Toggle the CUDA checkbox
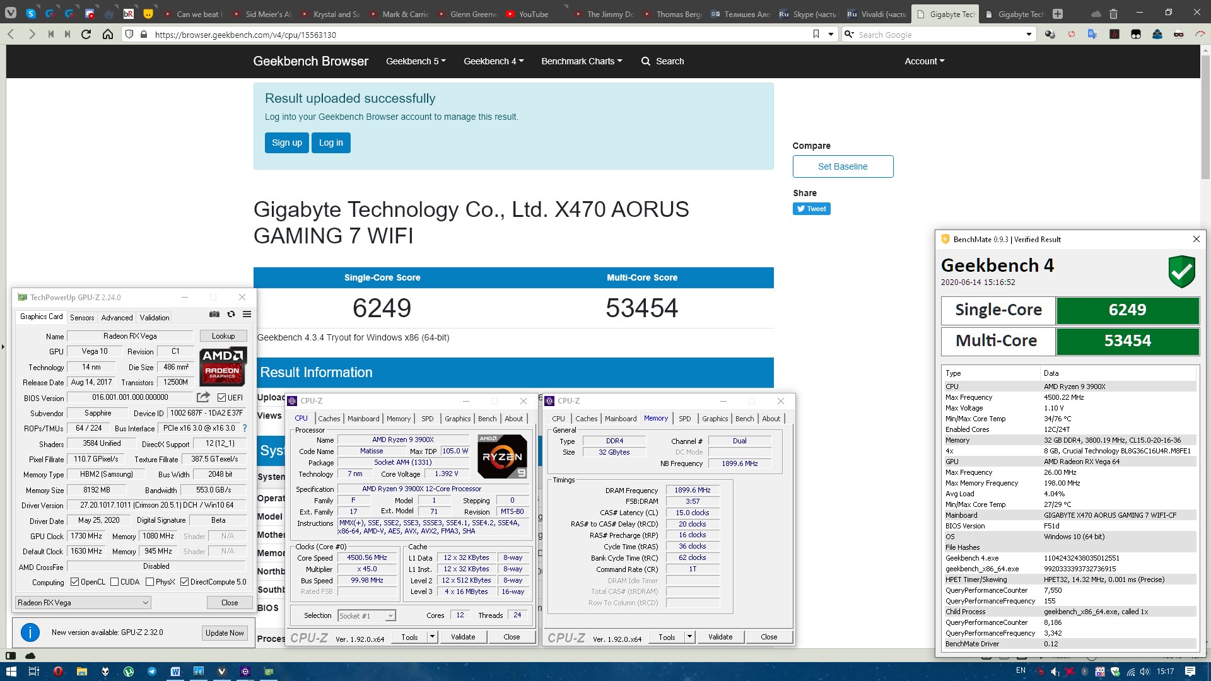 click(x=114, y=582)
